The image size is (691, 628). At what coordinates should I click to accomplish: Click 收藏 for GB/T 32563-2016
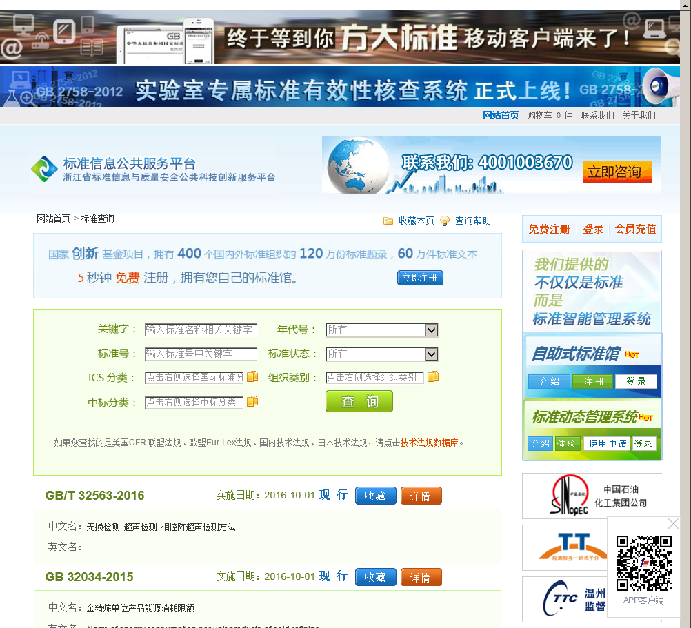click(x=375, y=496)
